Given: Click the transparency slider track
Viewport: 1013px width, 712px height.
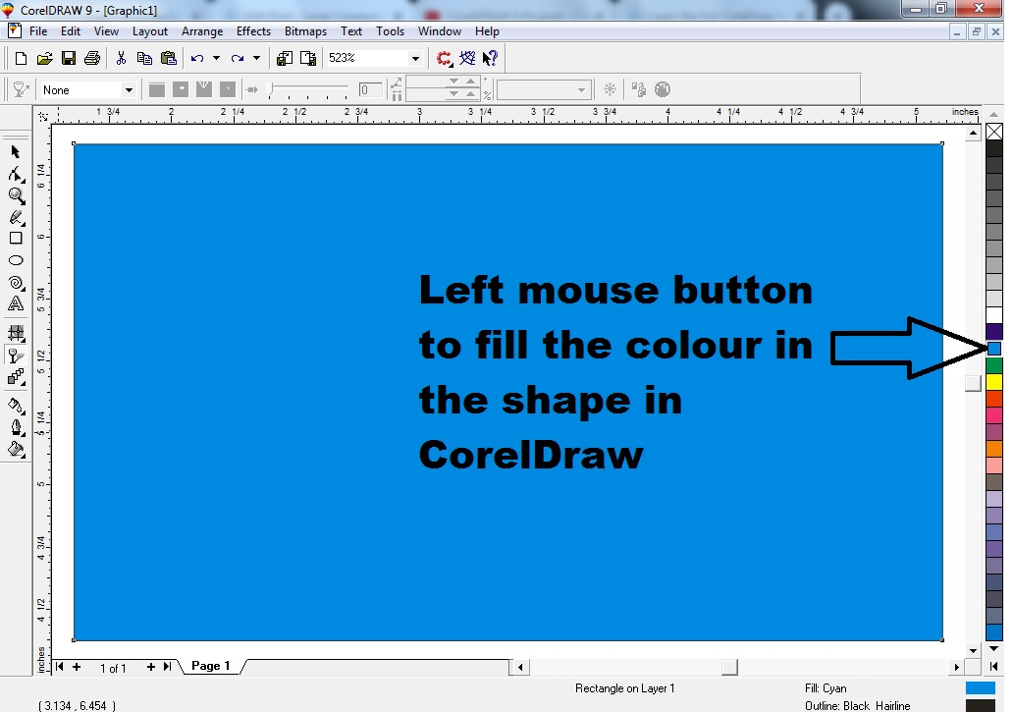Looking at the screenshot, I should [309, 88].
